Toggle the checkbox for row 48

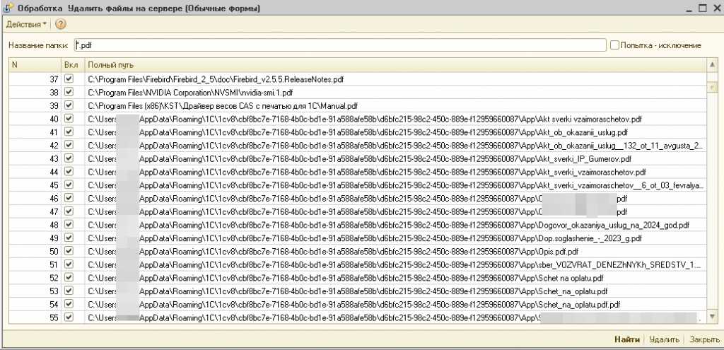click(x=69, y=225)
